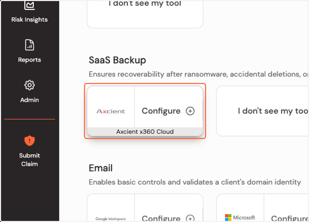309x222 pixels.
Task: Select the Email section heading
Action: tap(101, 168)
